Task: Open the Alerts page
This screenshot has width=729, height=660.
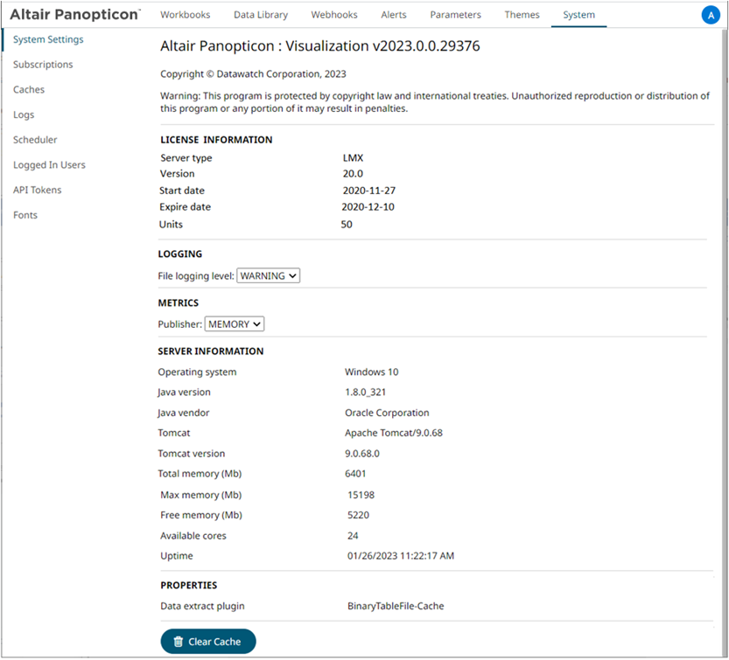Action: pyautogui.click(x=393, y=14)
